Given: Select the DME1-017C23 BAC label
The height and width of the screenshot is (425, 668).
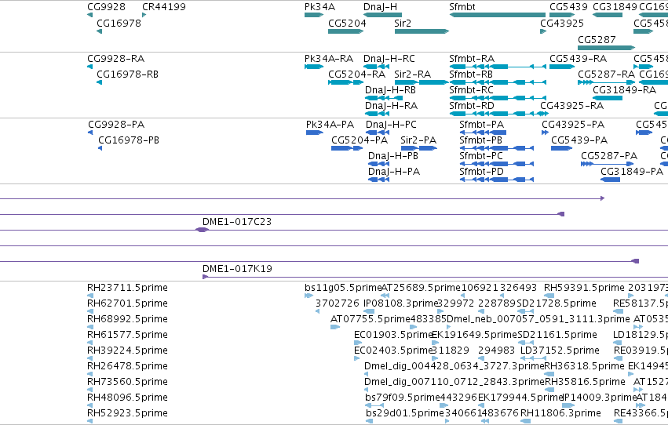Looking at the screenshot, I should point(237,222).
